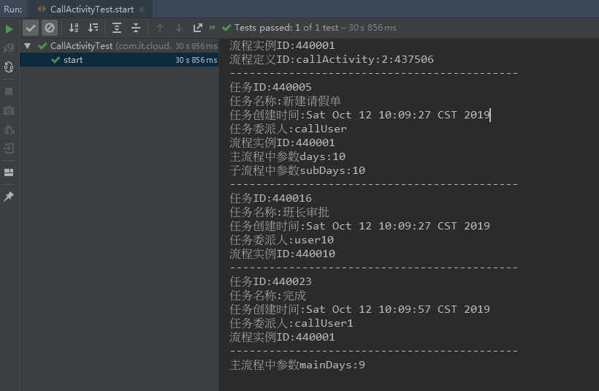
Task: Click the exit icon in sidebar
Action: tap(9, 148)
